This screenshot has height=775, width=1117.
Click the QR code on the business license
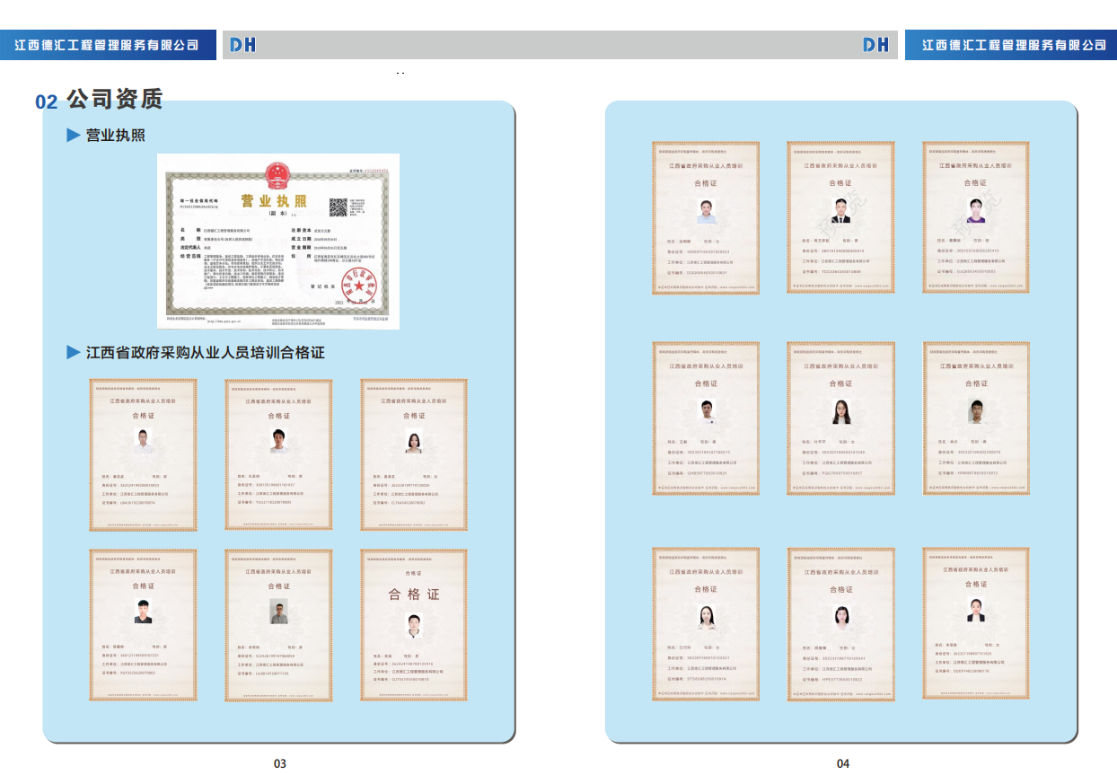(x=339, y=207)
